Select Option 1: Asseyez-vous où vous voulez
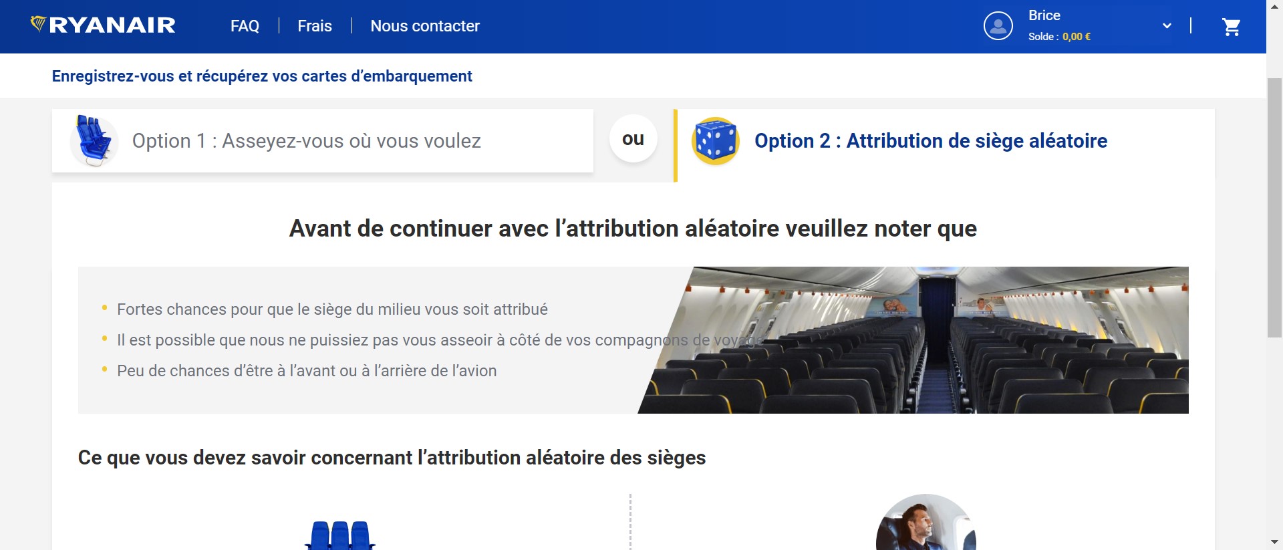This screenshot has height=550, width=1283. [x=306, y=141]
